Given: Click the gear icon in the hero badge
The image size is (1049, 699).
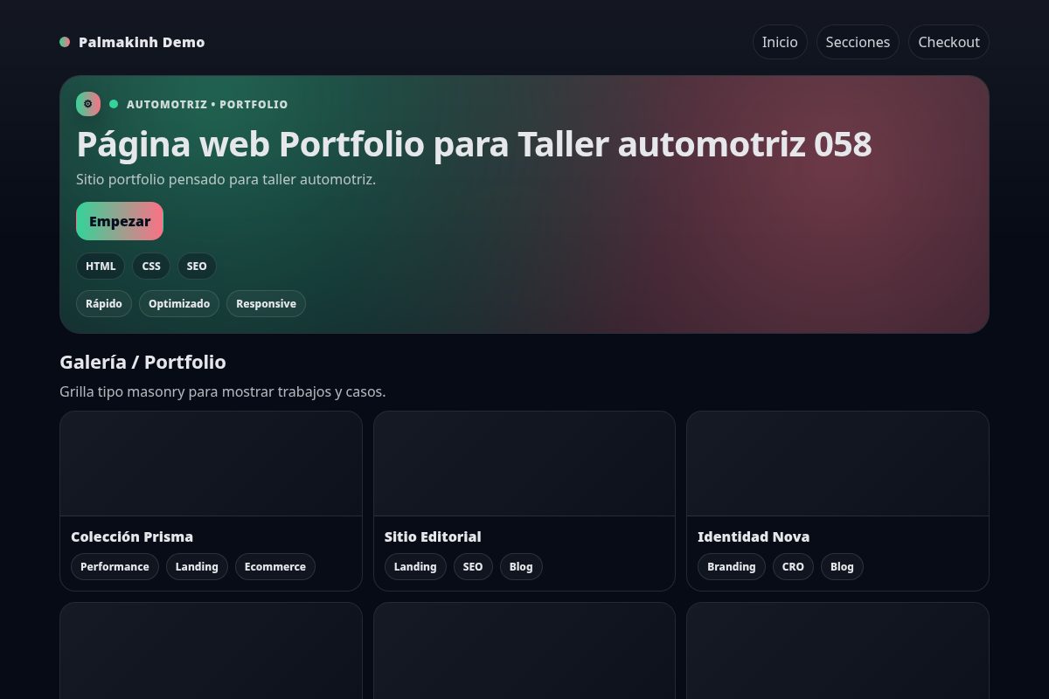Looking at the screenshot, I should pyautogui.click(x=88, y=104).
